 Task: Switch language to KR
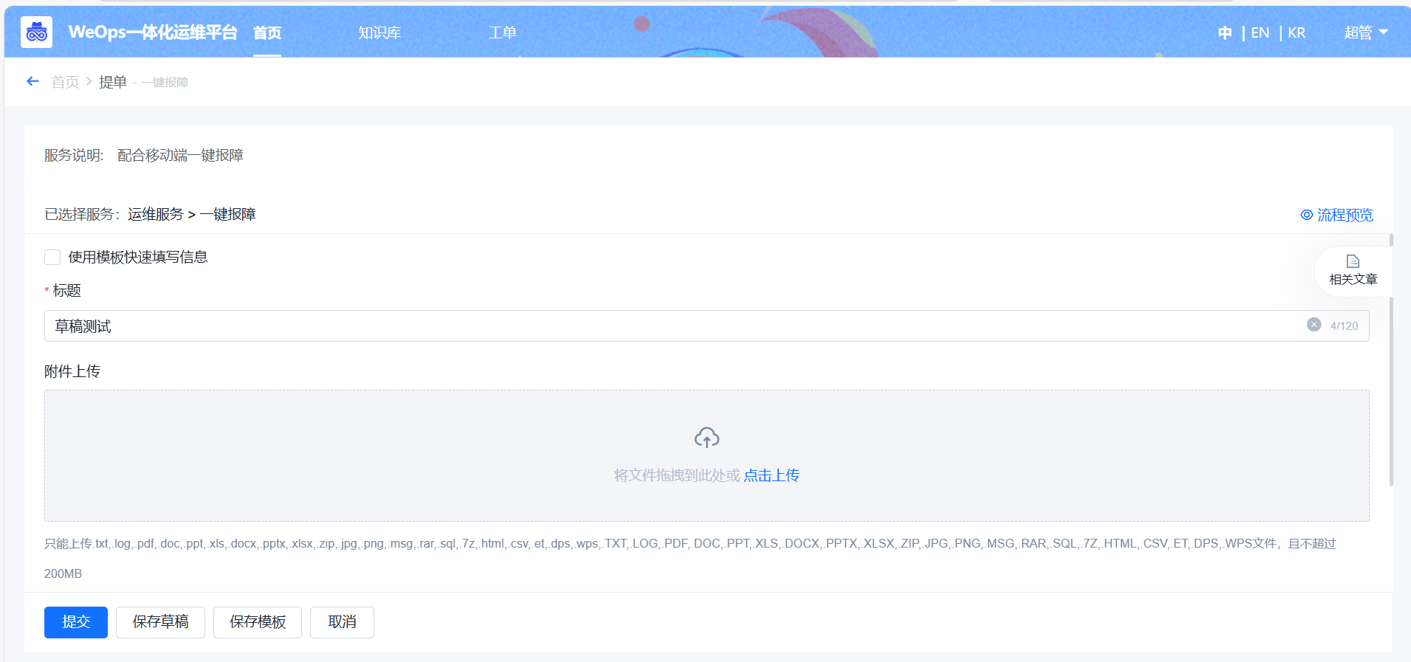(1297, 32)
